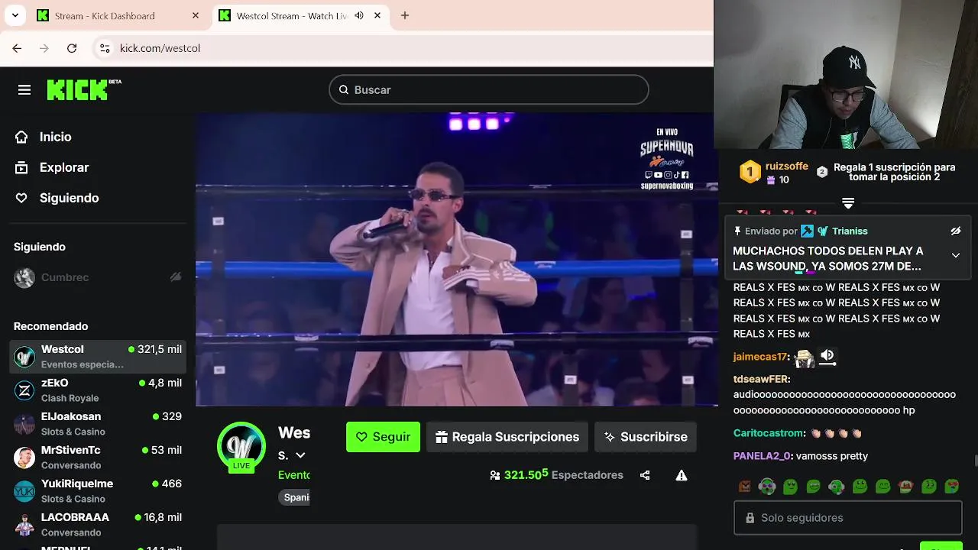Open the Siguiendo sidebar page
The image size is (978, 550).
(69, 198)
